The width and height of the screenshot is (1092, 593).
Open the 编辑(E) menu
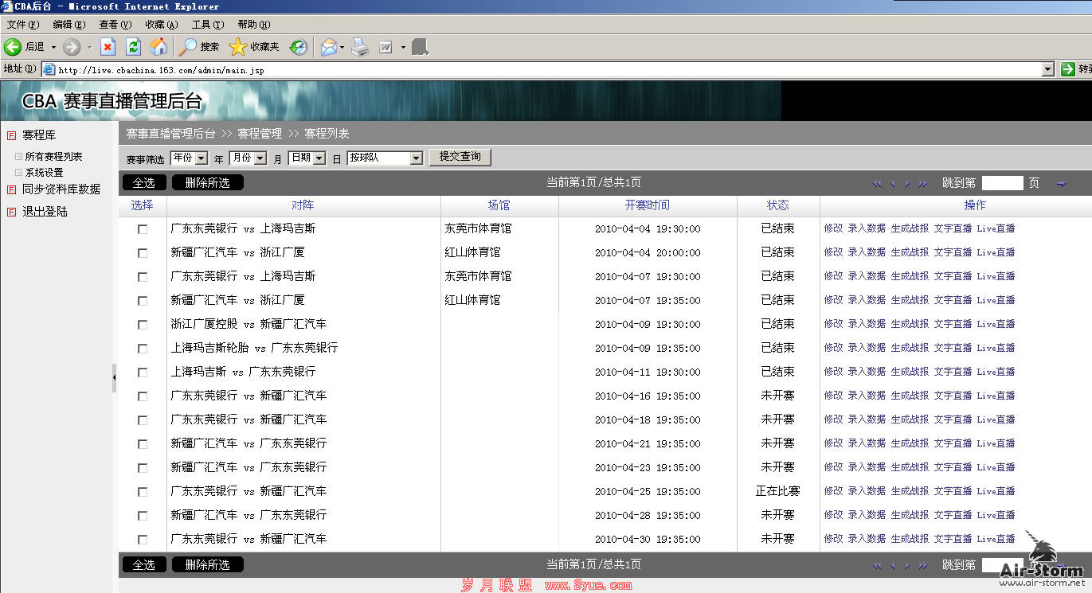click(69, 25)
